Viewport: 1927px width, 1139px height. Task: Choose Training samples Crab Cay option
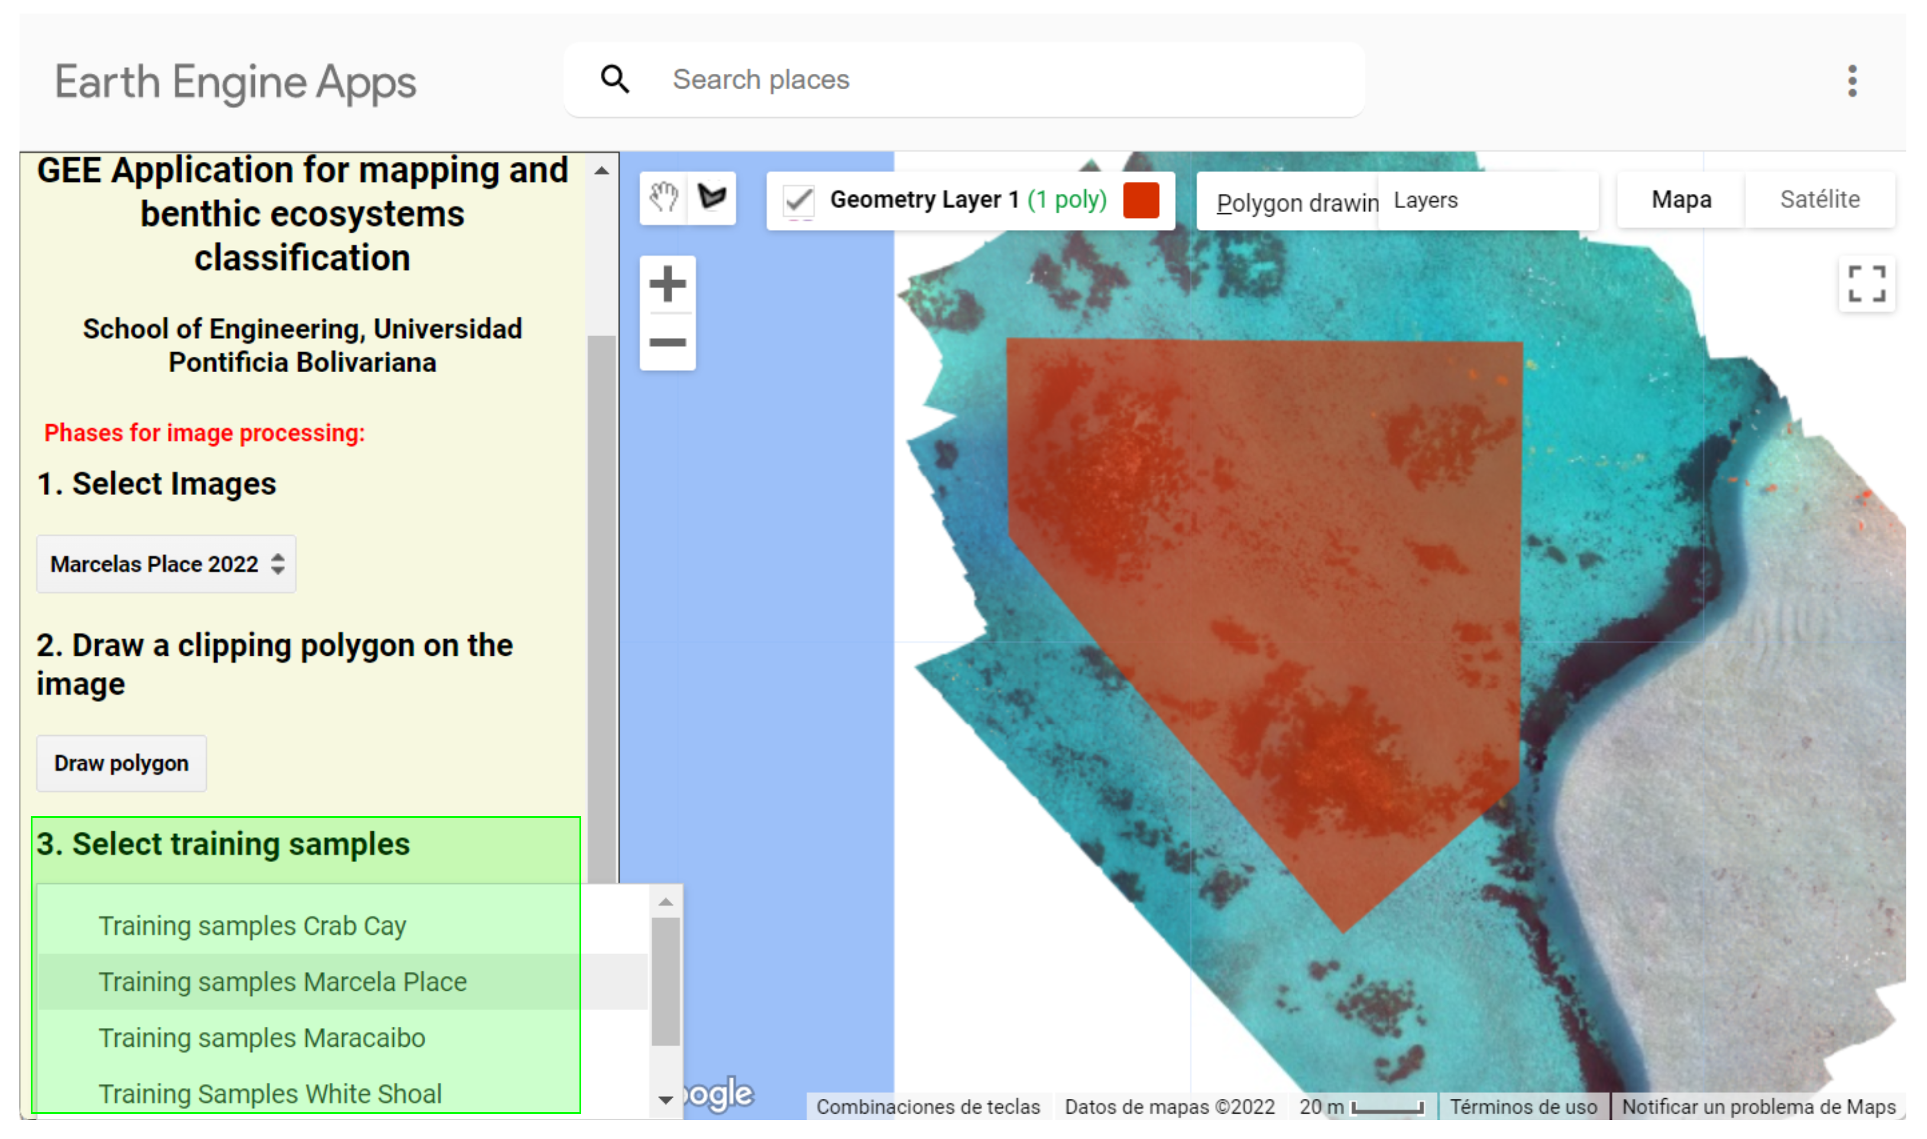pos(252,926)
